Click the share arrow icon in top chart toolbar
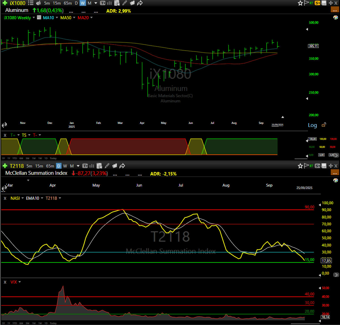Screen dimensions: 340x325 [x=139, y=3]
